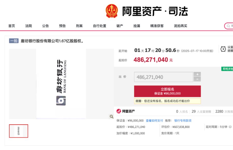
Task: Click the 立即报名 registration button
Action: [167, 91]
